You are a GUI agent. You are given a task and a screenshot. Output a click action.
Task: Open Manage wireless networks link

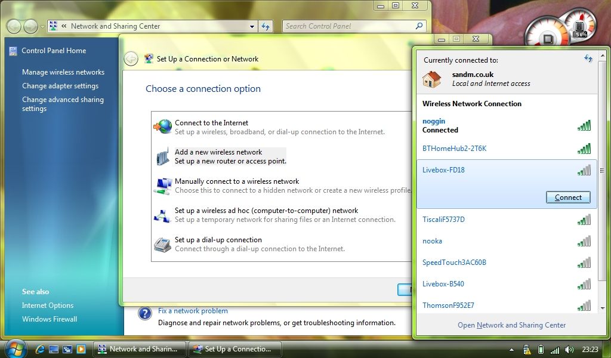63,72
